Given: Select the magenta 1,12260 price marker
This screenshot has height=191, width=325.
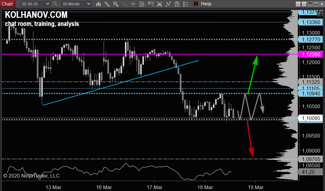Looking at the screenshot, I should [x=311, y=54].
